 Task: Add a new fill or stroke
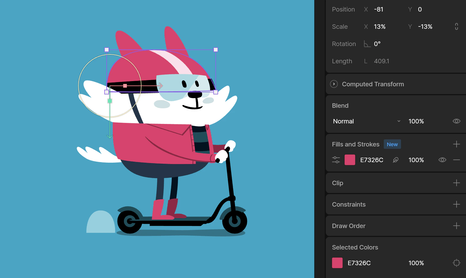pos(456,144)
